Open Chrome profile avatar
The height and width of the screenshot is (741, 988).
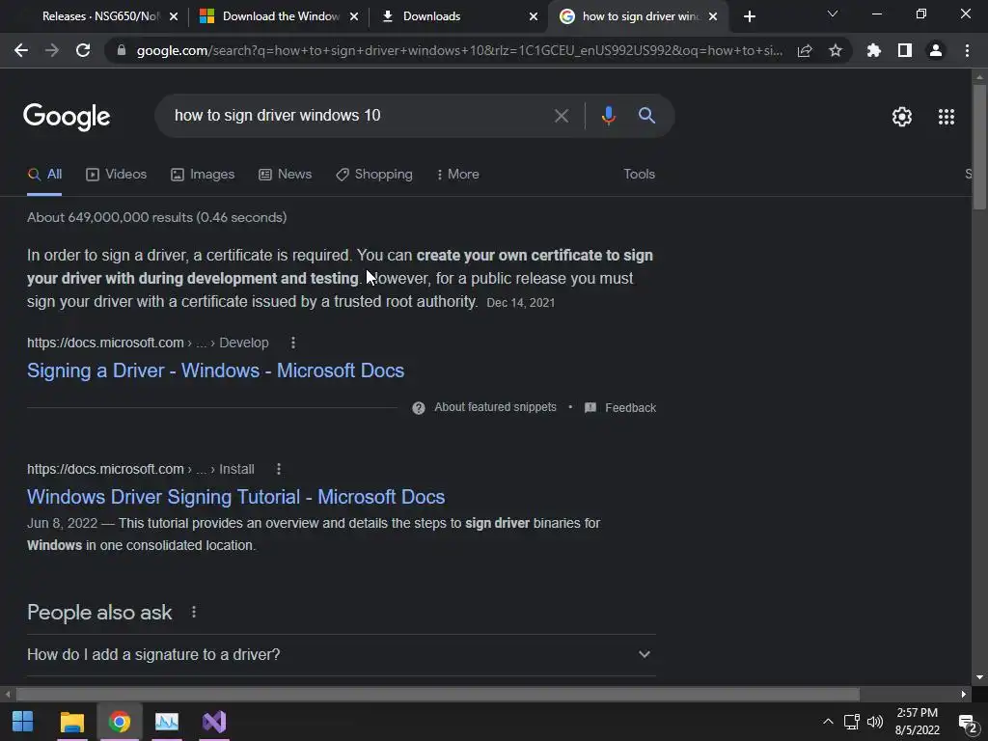(x=936, y=50)
